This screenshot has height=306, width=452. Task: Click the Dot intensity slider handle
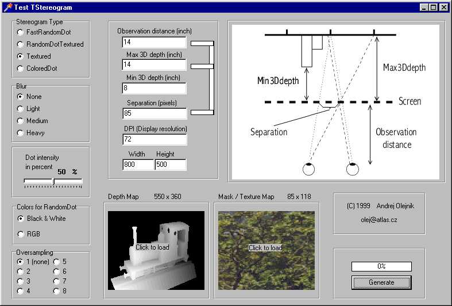pyautogui.click(x=53, y=182)
